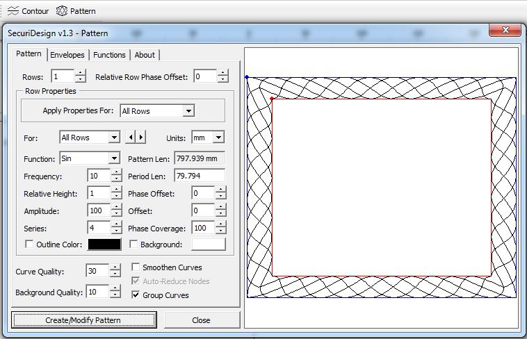This screenshot has width=527, height=339.
Task: Open the Pattern tool in the toolbar
Action: coord(76,11)
